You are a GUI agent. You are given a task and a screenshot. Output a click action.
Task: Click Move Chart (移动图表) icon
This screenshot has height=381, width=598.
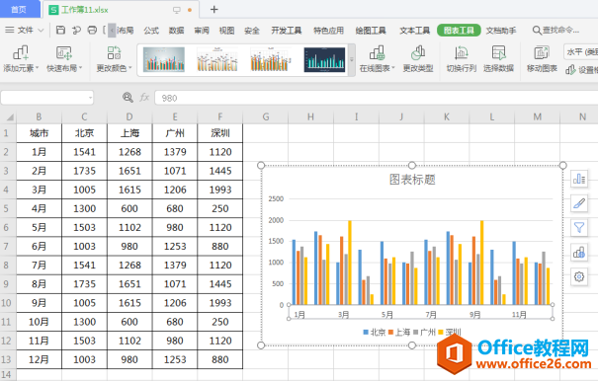542,53
